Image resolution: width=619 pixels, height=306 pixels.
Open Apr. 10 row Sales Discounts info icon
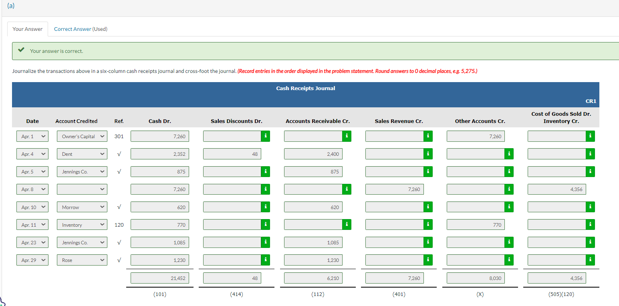tap(266, 207)
